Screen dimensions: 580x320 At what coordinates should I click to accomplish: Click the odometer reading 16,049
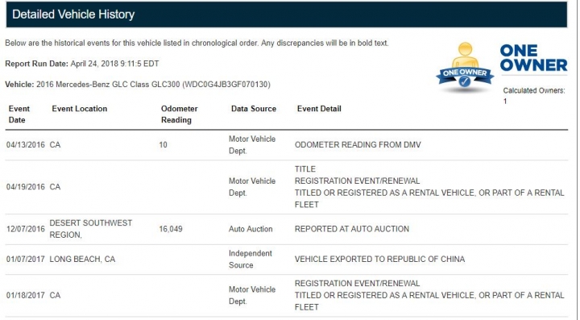[171, 229]
